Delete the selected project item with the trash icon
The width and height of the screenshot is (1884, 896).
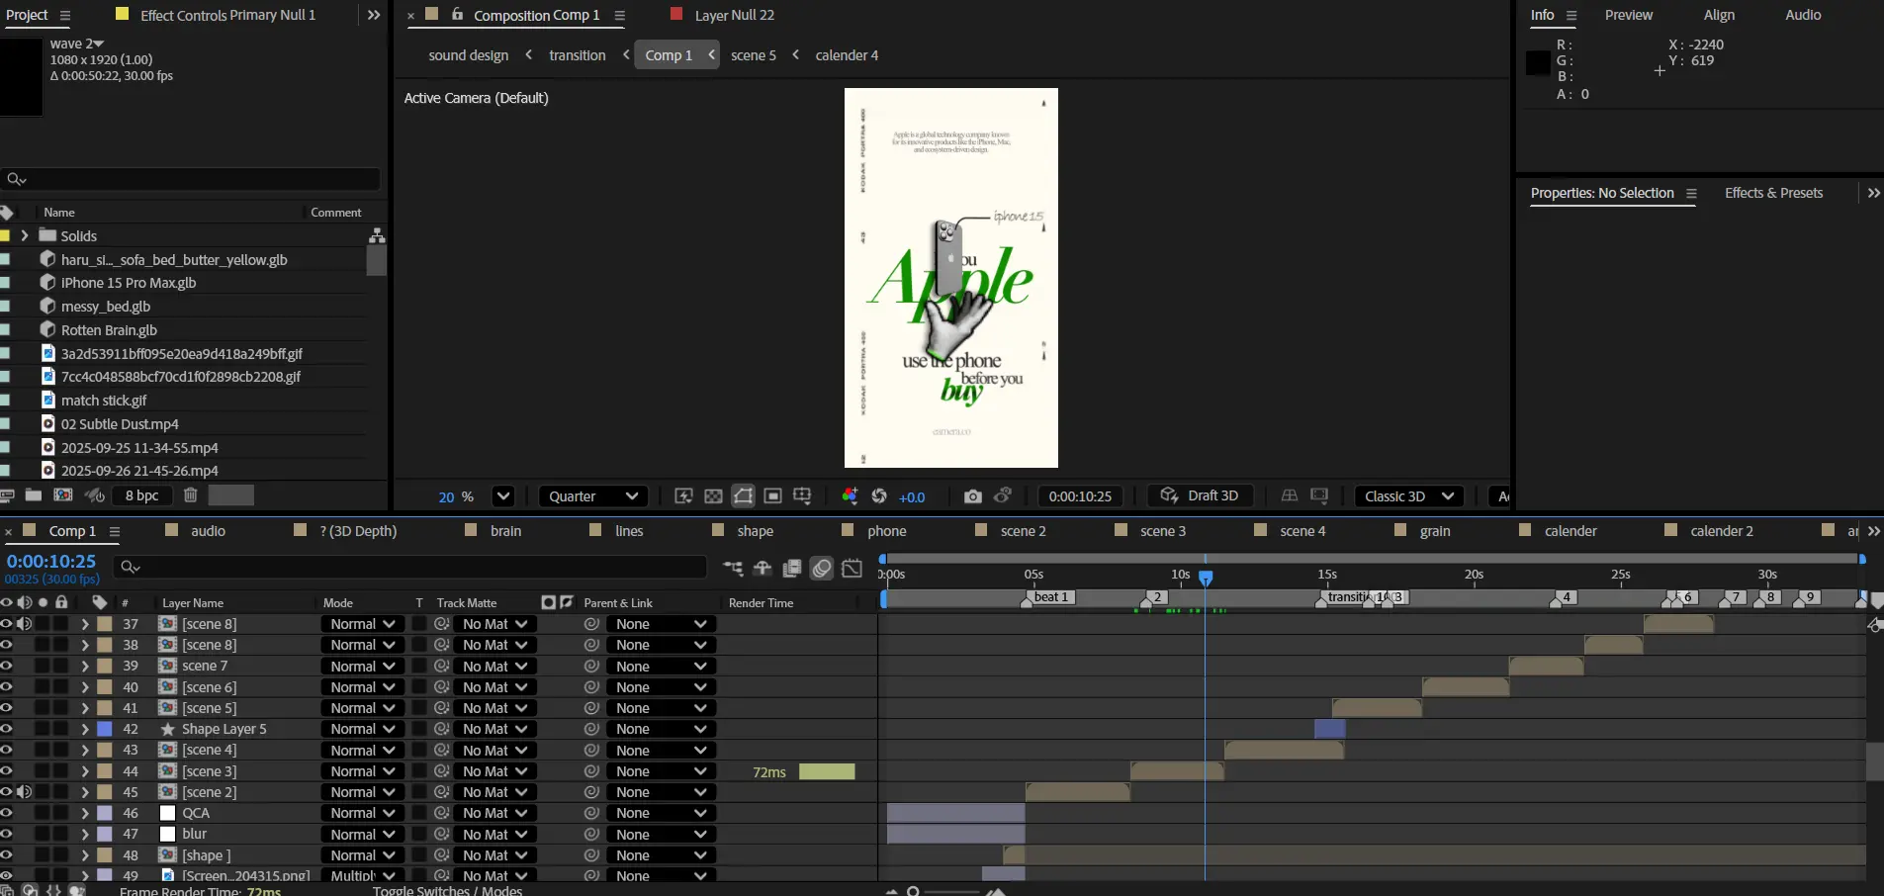point(191,495)
